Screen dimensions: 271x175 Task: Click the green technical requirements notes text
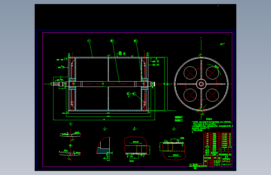tap(212, 125)
